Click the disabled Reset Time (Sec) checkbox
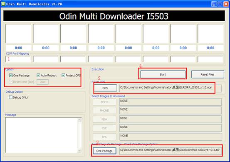 (x=11, y=82)
